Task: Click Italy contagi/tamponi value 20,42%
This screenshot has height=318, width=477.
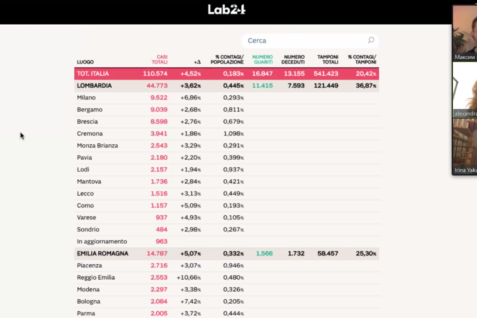Action: click(366, 74)
